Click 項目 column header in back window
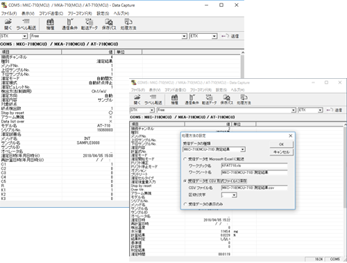 (x=31, y=52)
